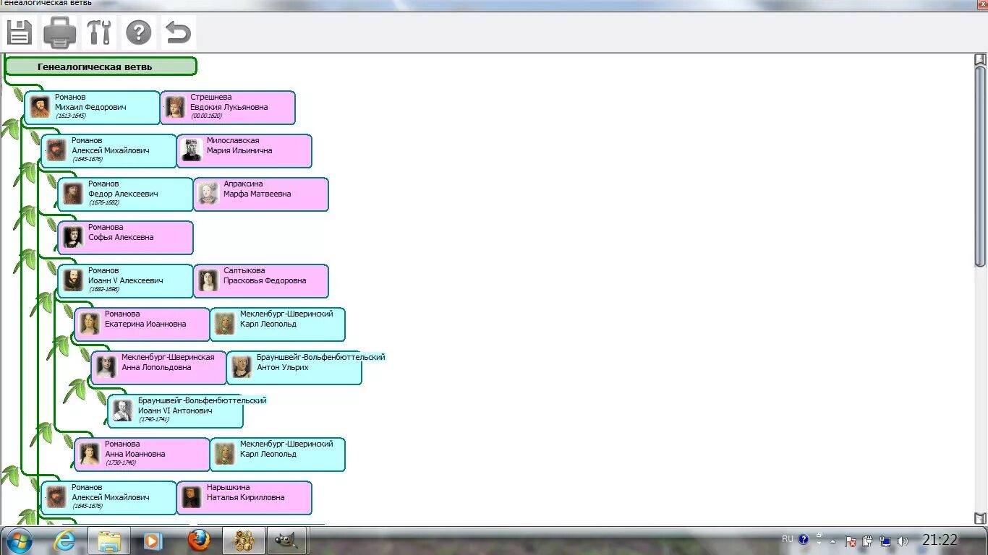Image resolution: width=988 pixels, height=555 pixels.
Task: Select Романов Федор Алексеевич card
Action: tap(125, 194)
